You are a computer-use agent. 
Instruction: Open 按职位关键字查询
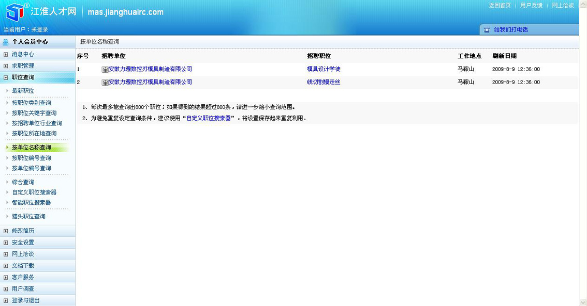[x=34, y=112]
